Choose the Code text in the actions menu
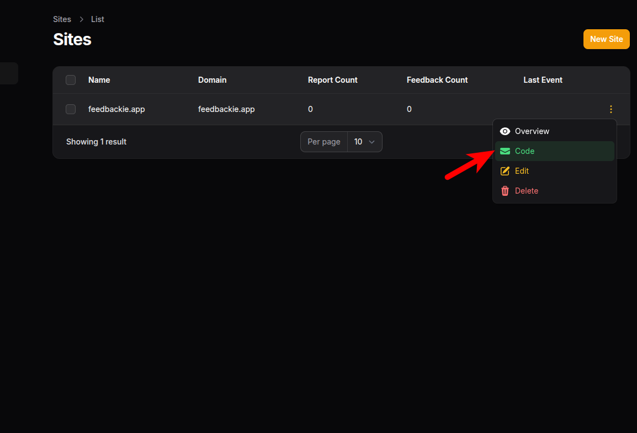637x433 pixels. [524, 151]
